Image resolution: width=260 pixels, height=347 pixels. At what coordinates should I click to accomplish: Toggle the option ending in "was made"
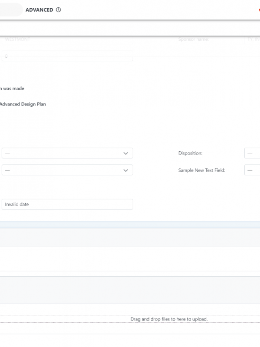12,88
